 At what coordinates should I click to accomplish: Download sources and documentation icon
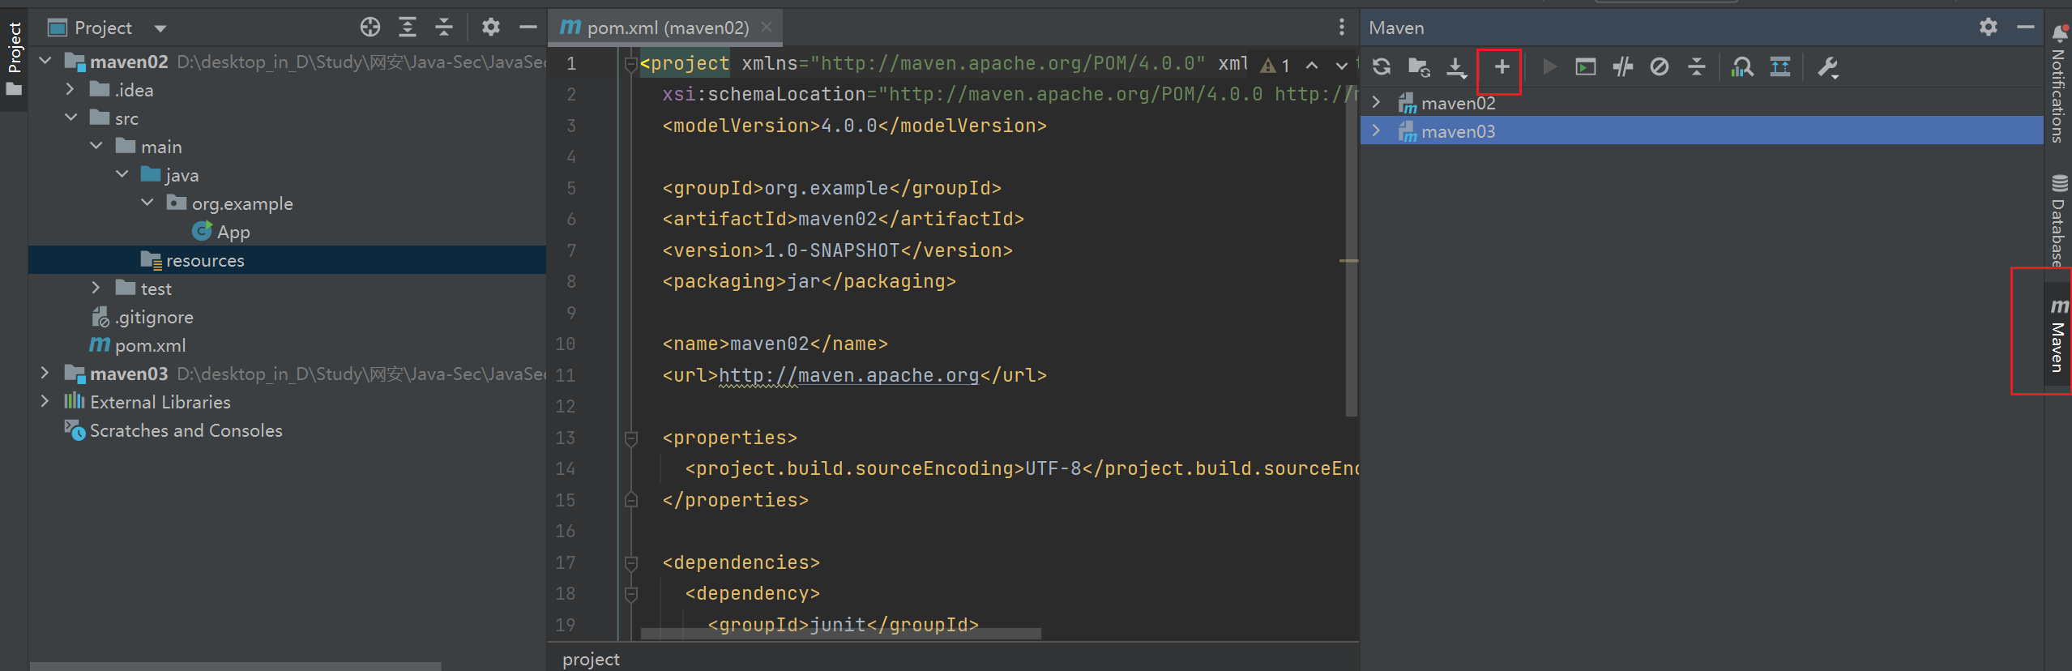[1456, 67]
